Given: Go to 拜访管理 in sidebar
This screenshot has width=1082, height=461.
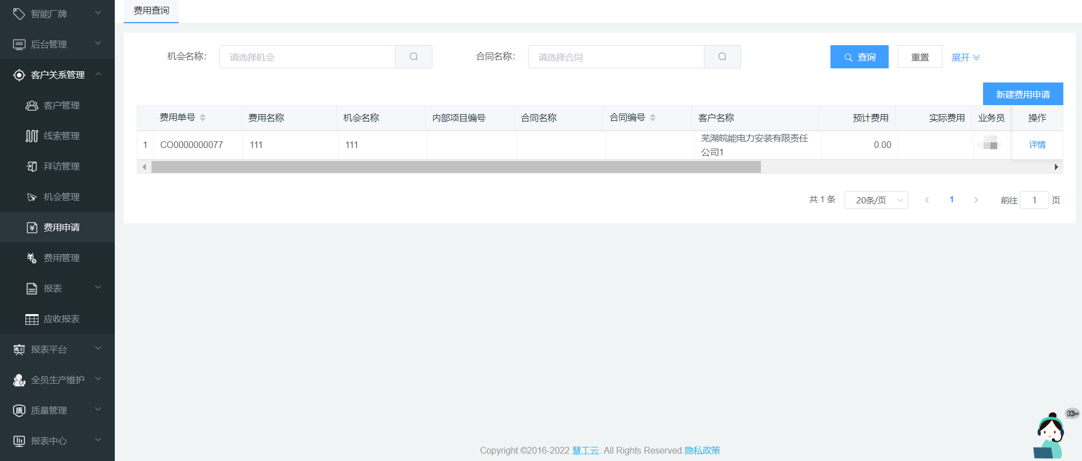Looking at the screenshot, I should [x=61, y=166].
